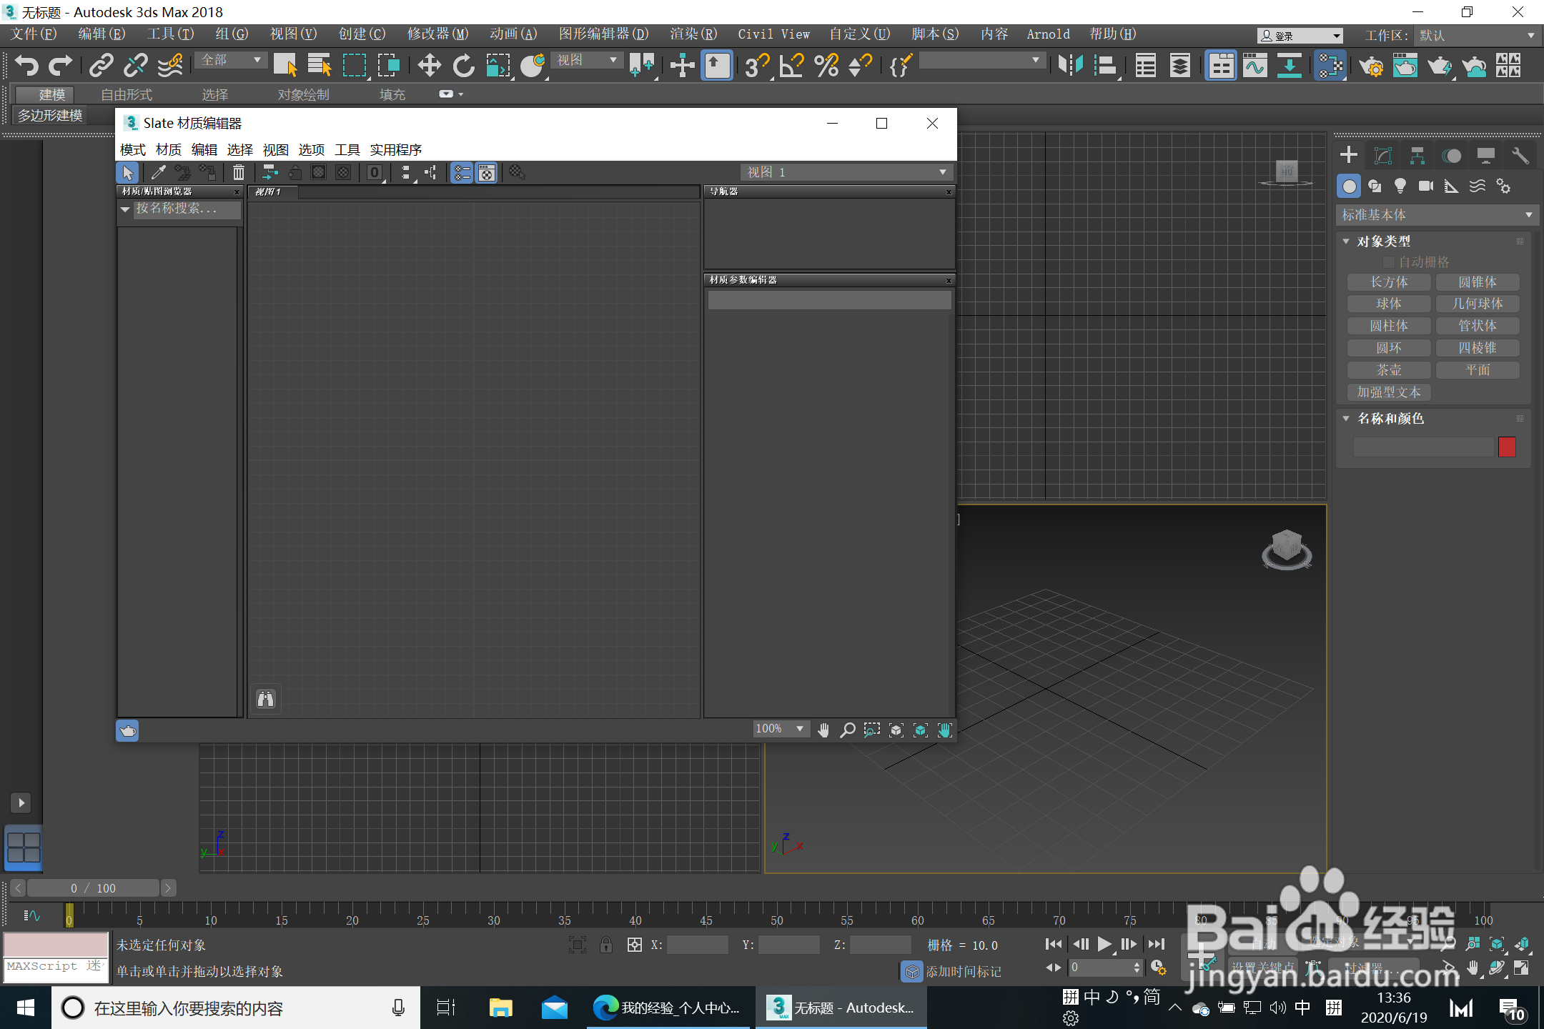Click the 茶壶 teapot button
The height and width of the screenshot is (1029, 1544).
(x=1389, y=370)
